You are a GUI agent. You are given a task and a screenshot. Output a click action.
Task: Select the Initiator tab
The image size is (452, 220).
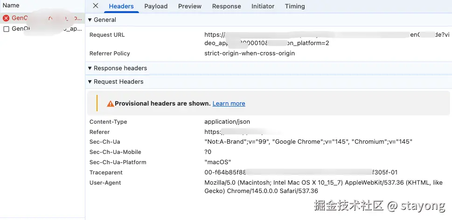pyautogui.click(x=263, y=7)
